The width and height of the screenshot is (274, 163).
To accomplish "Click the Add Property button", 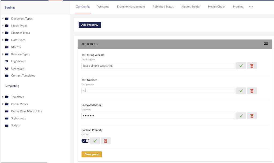I will pos(90,25).
